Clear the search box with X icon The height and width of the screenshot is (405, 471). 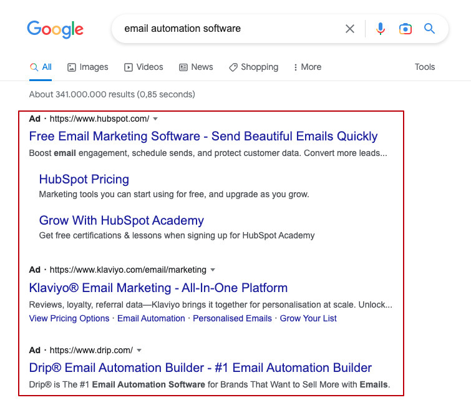[x=350, y=29]
